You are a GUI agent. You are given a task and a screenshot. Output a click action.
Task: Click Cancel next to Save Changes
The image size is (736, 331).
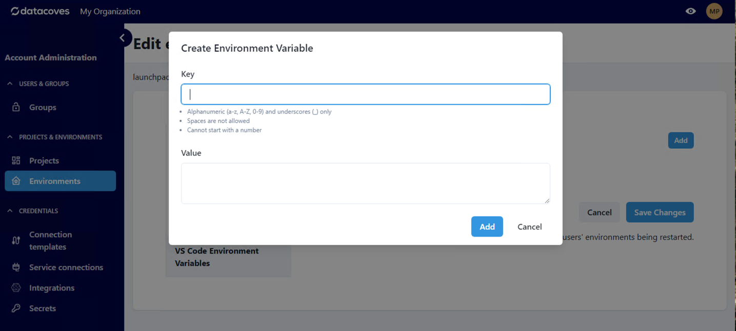click(599, 212)
